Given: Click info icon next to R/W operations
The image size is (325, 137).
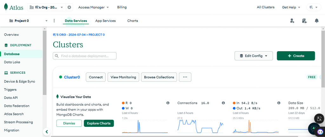Looking at the screenshot, I should tap(168, 103).
